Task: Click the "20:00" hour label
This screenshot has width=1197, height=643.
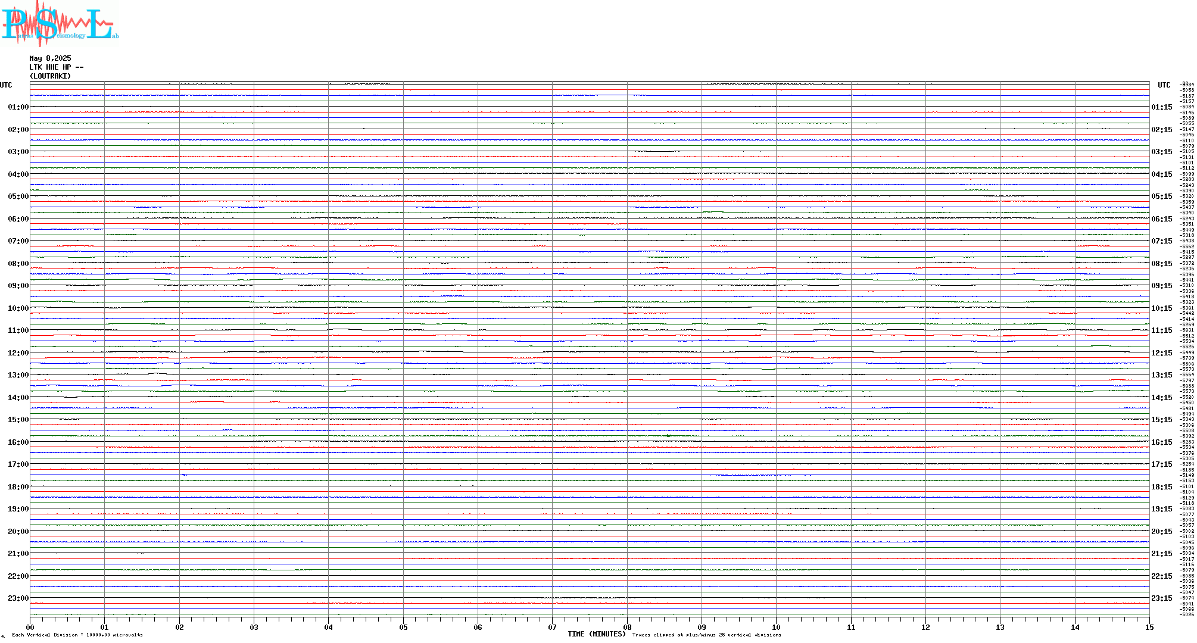Action: coord(18,532)
